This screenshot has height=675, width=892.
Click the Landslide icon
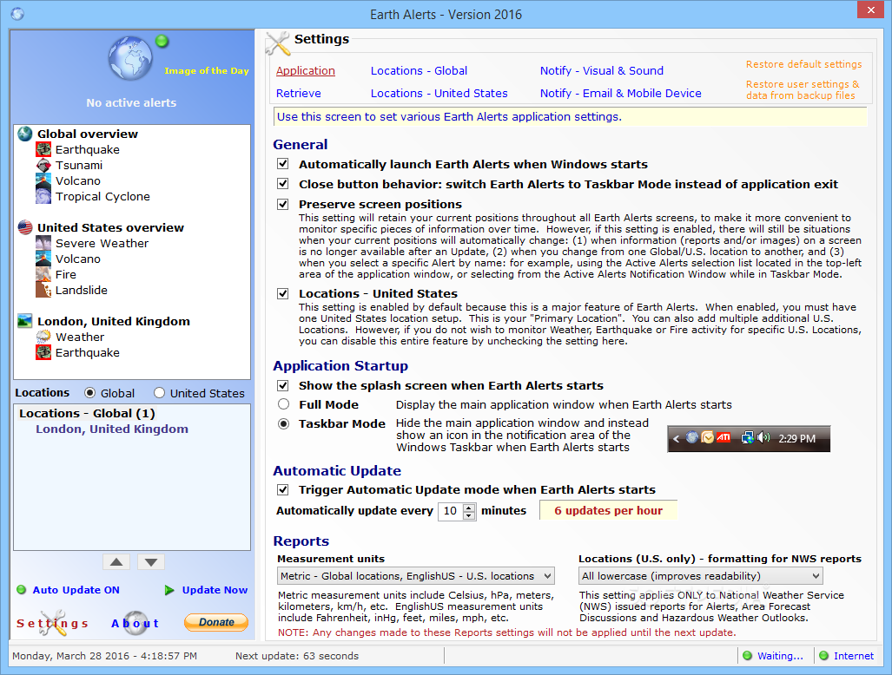(43, 291)
